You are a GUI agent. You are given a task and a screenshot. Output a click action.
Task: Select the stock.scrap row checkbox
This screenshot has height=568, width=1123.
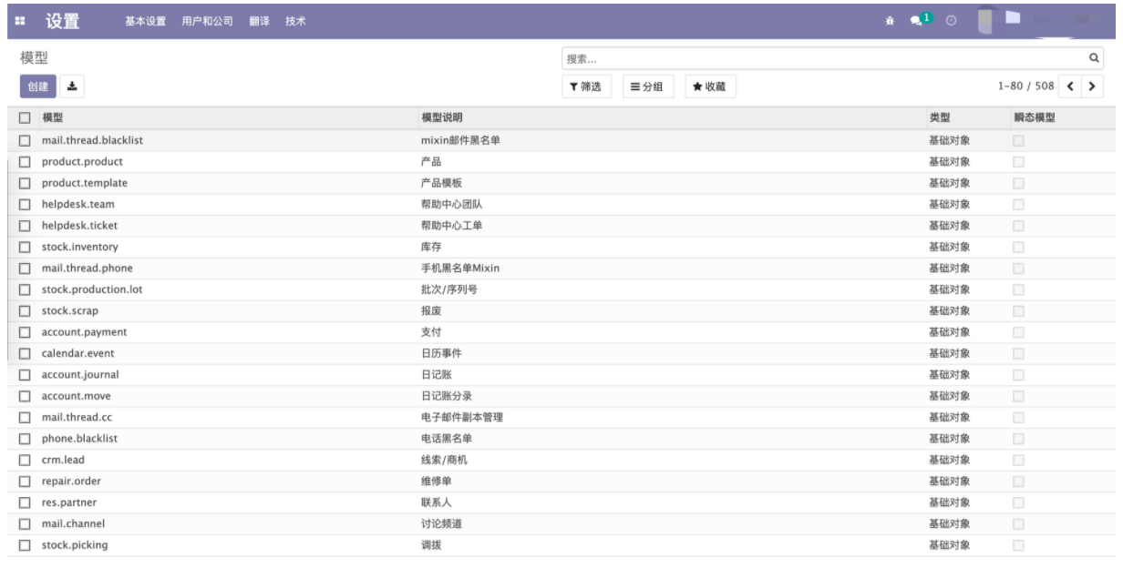click(x=26, y=311)
